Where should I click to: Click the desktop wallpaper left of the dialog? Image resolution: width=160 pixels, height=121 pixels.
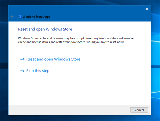[x=4, y=62]
